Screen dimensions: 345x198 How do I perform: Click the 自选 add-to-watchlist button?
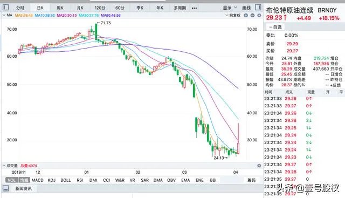point(275,27)
